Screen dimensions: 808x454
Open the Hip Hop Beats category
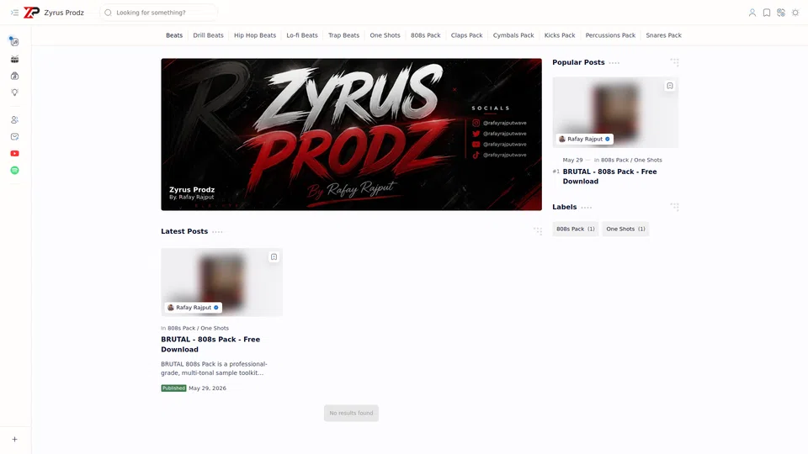[x=255, y=35]
